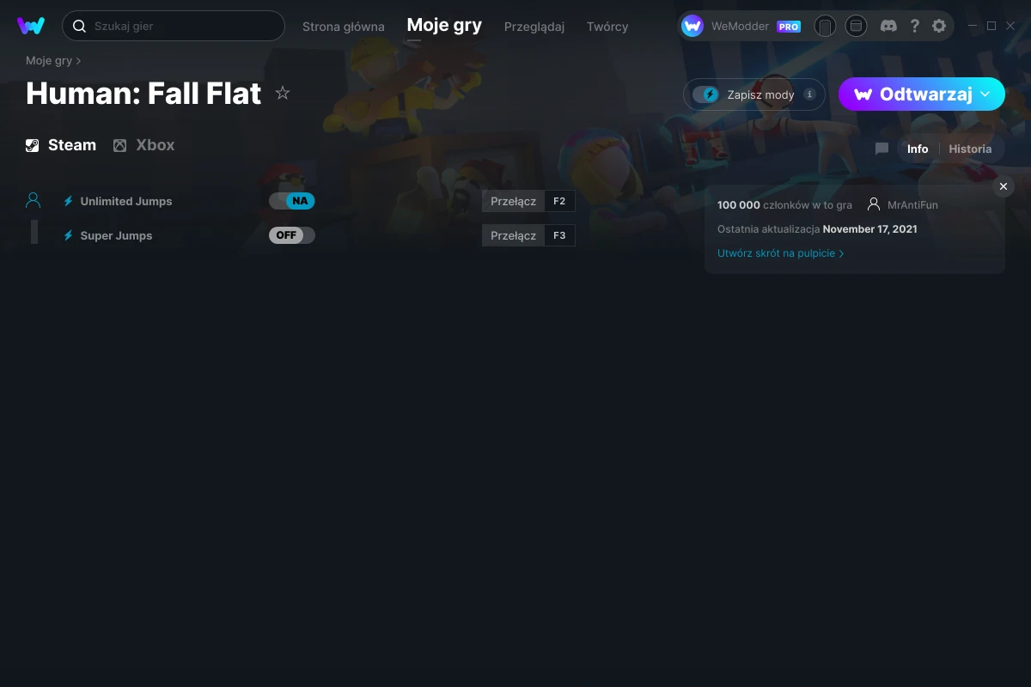The width and height of the screenshot is (1031, 687).
Task: Open Discord link icon
Action: [x=889, y=26]
